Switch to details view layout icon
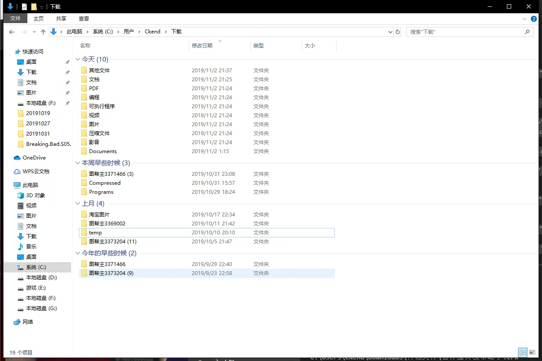Image resolution: width=542 pixels, height=361 pixels. [x=523, y=352]
